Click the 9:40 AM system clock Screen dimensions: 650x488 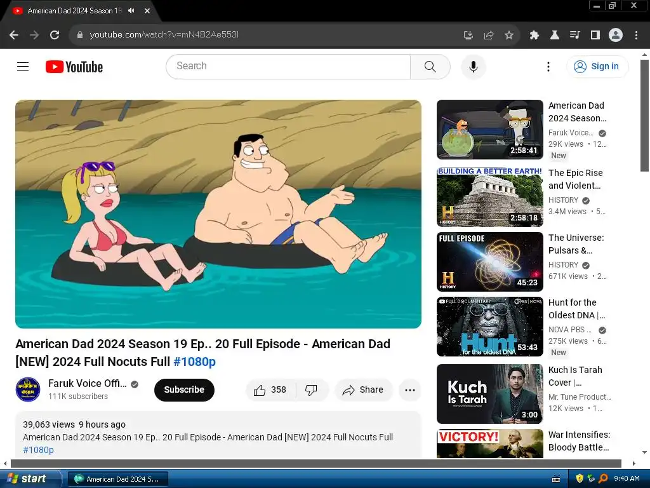point(627,478)
